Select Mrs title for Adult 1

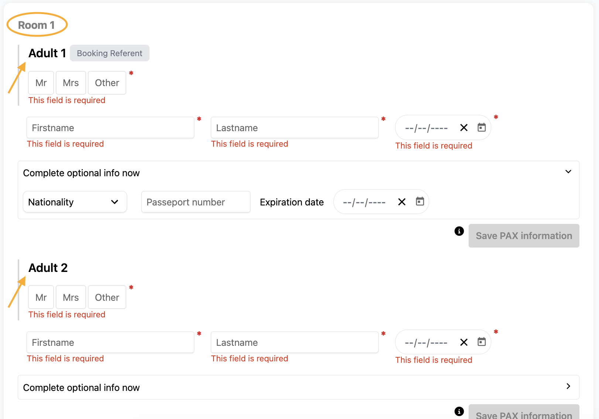point(71,83)
